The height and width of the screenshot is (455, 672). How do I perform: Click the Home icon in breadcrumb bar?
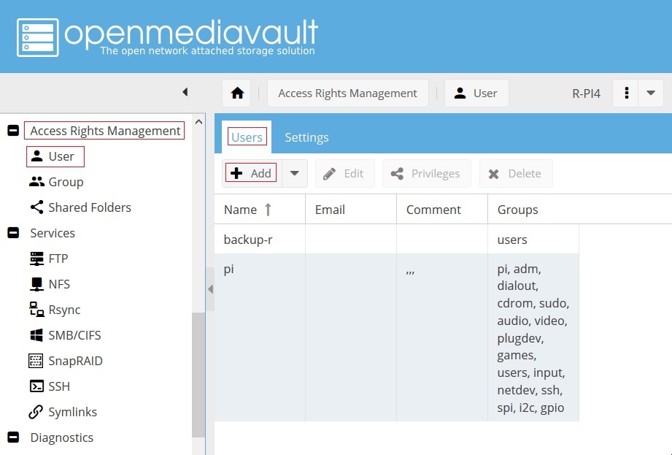[x=237, y=93]
